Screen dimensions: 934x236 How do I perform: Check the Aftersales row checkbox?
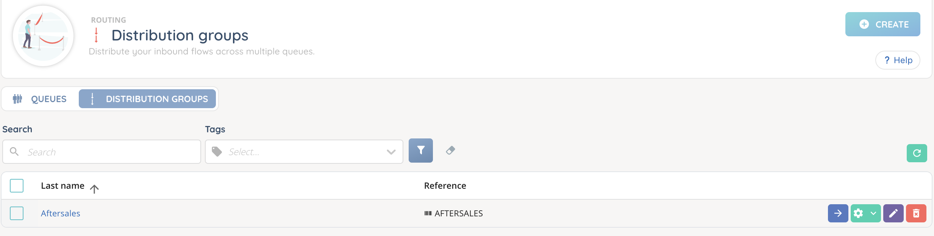17,213
